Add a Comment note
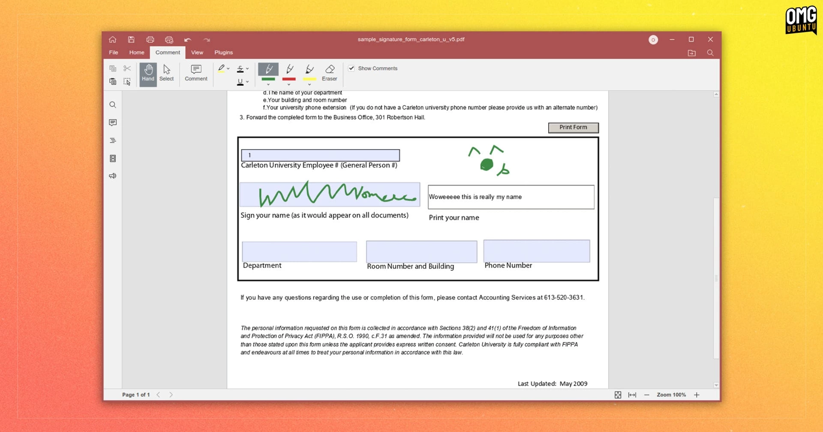 tap(196, 73)
